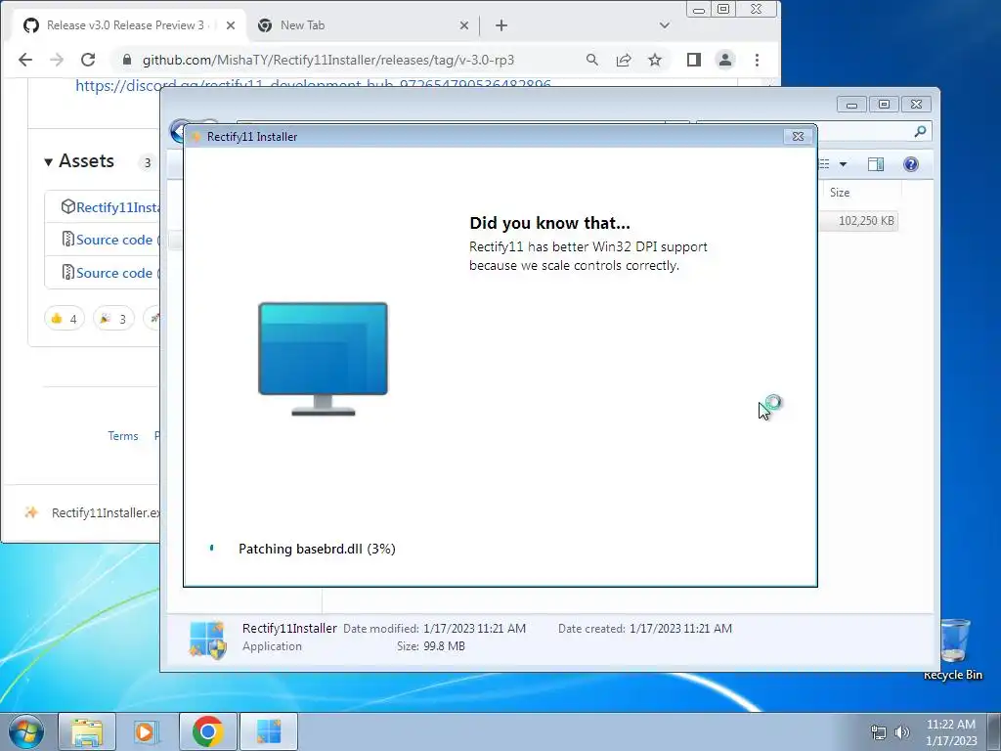Open the second Source code link
The height and width of the screenshot is (751, 1001).
114,273
